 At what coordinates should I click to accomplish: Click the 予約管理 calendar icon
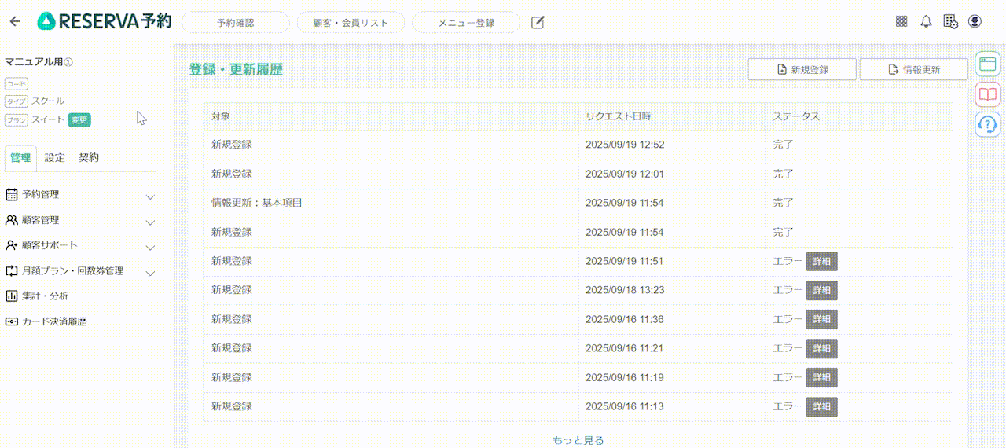tap(12, 194)
